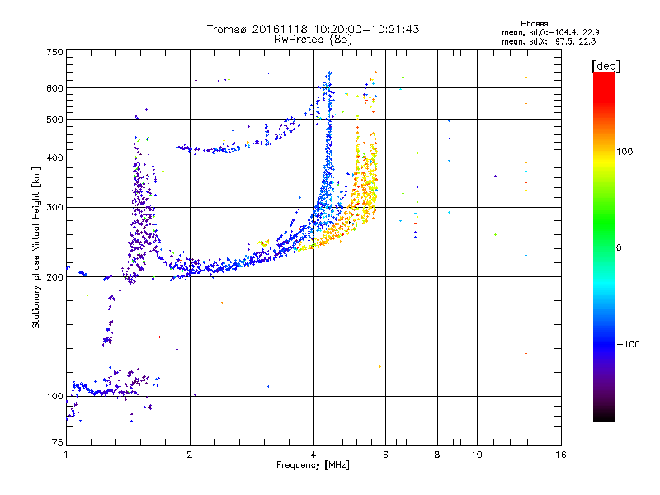Viewport: 660px width, 495px height.
Task: Click the "Phases" heading above statistics
Action: [x=534, y=24]
